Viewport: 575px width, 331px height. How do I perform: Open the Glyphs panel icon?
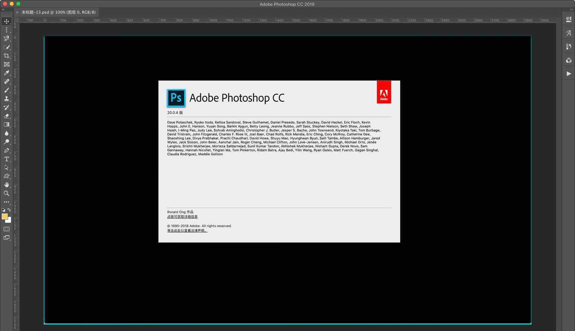point(568,33)
